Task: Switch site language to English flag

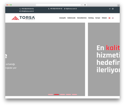Action: coord(113,18)
